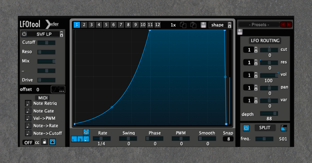
Task: Adjust the res routing slider
Action: (269, 63)
